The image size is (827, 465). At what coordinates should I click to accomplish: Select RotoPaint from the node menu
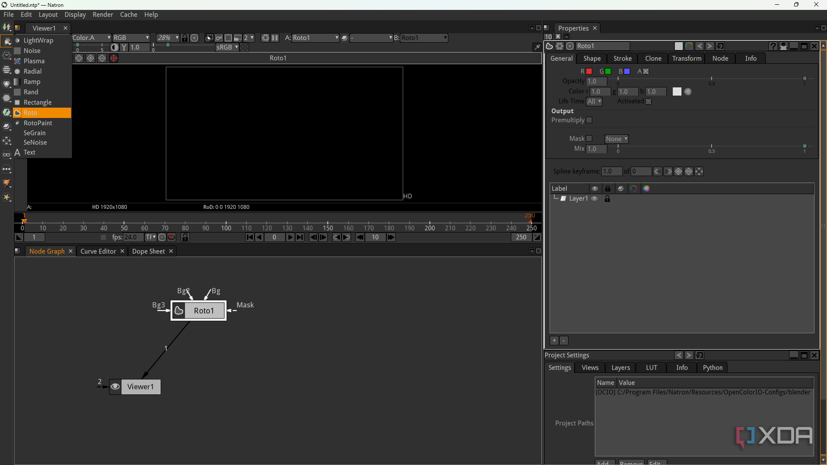38,123
